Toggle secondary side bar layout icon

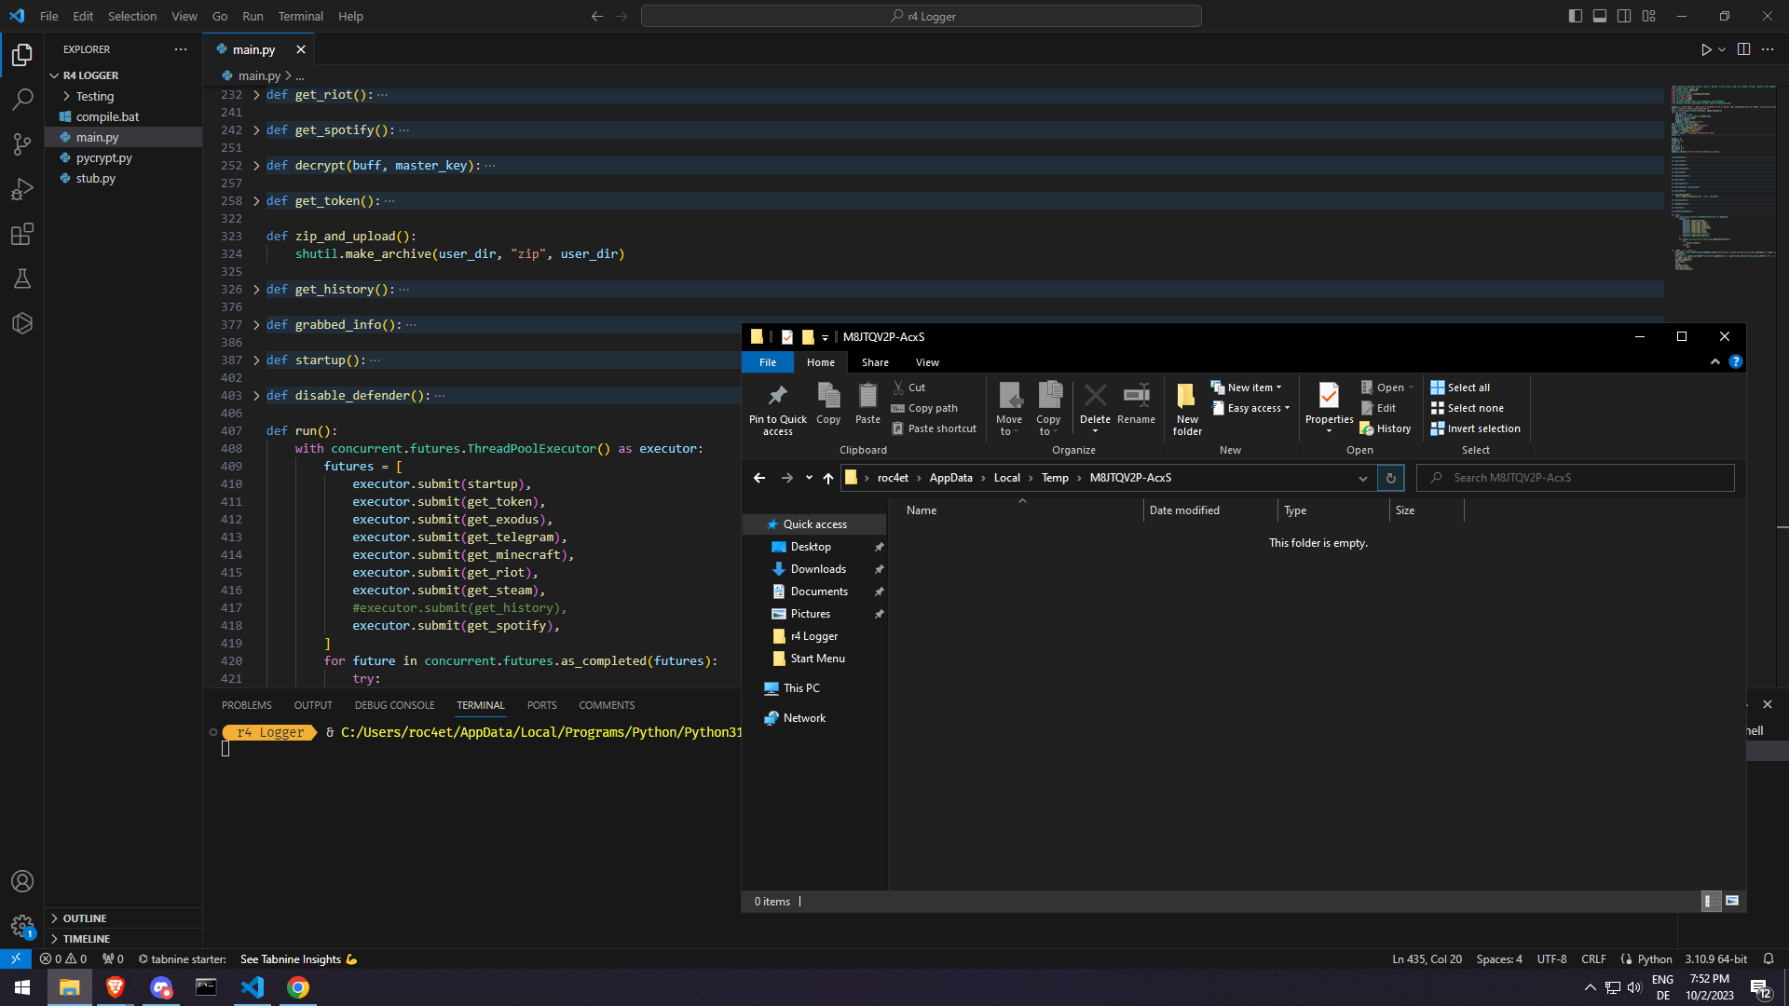click(1624, 16)
